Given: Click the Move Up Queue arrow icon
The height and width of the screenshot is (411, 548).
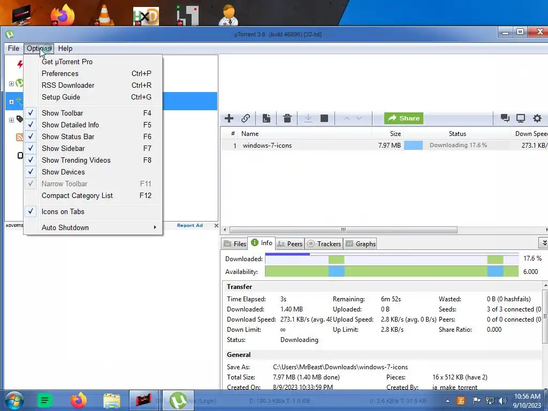Looking at the screenshot, I should tap(347, 118).
